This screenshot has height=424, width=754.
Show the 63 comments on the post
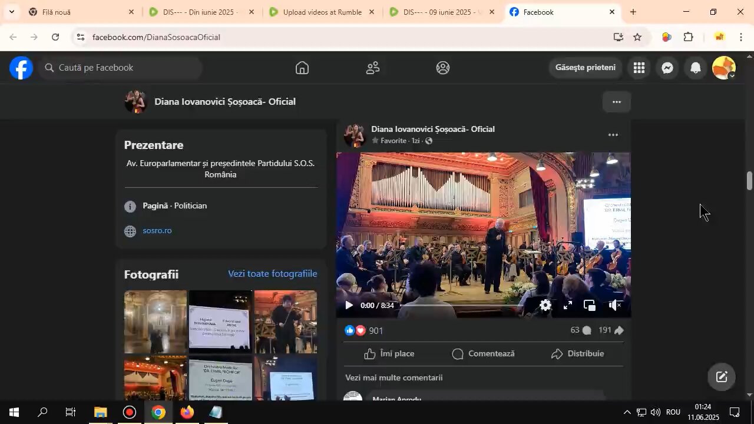tap(581, 330)
